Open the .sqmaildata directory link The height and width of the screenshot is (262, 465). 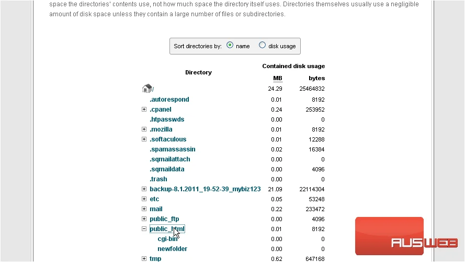pos(167,169)
